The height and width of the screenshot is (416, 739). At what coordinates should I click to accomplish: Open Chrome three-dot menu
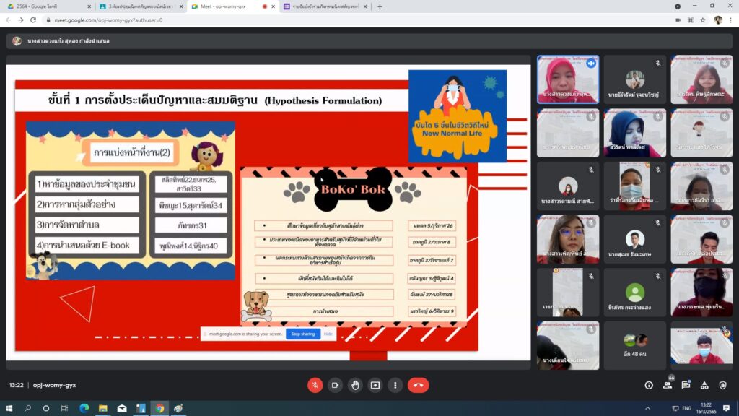(x=730, y=19)
